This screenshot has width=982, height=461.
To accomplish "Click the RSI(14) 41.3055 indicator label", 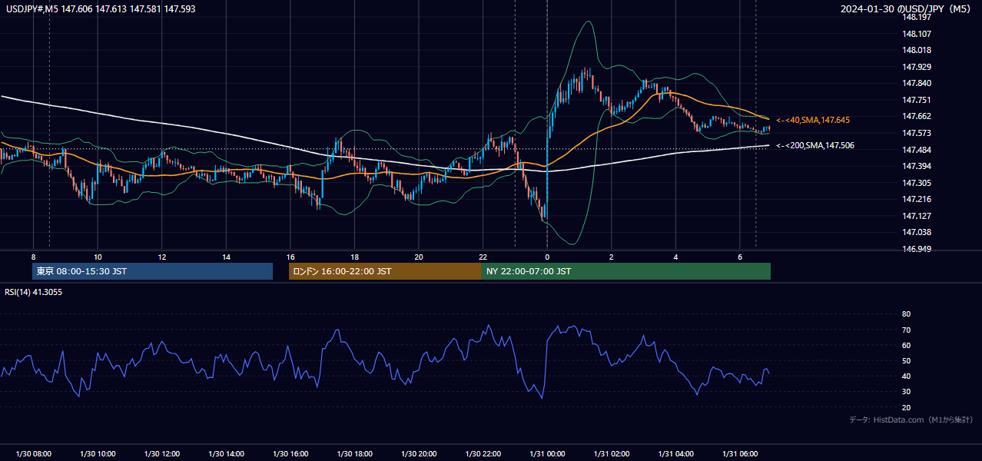I will tap(34, 292).
